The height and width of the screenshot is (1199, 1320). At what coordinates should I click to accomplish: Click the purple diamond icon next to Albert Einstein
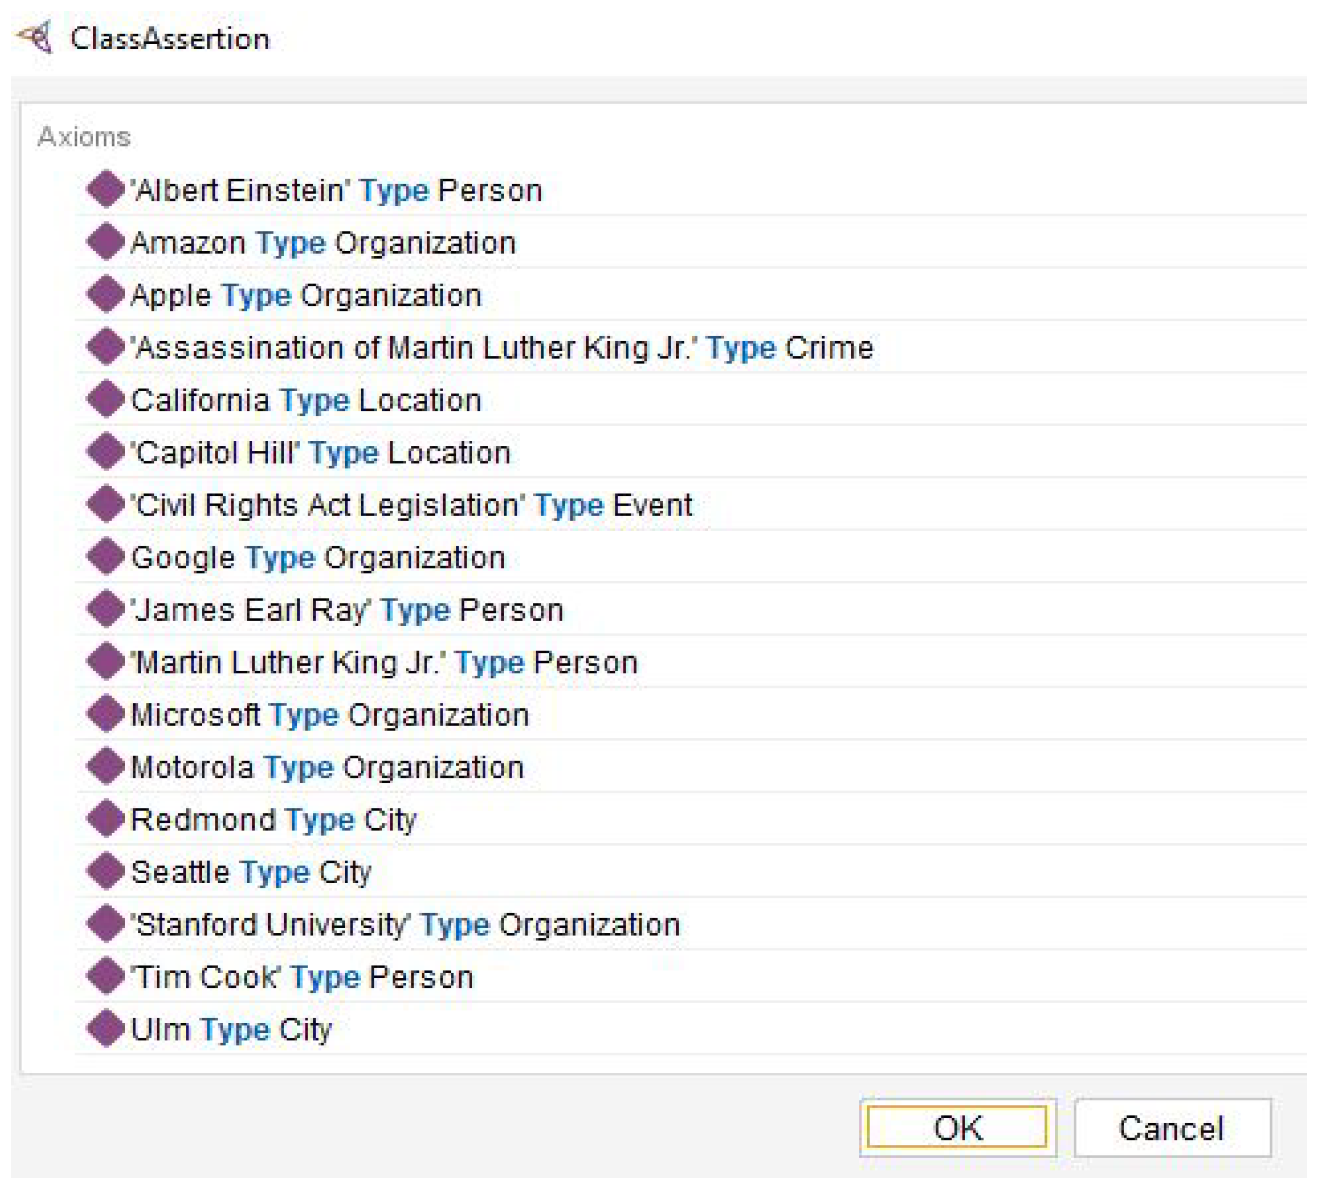coord(105,190)
